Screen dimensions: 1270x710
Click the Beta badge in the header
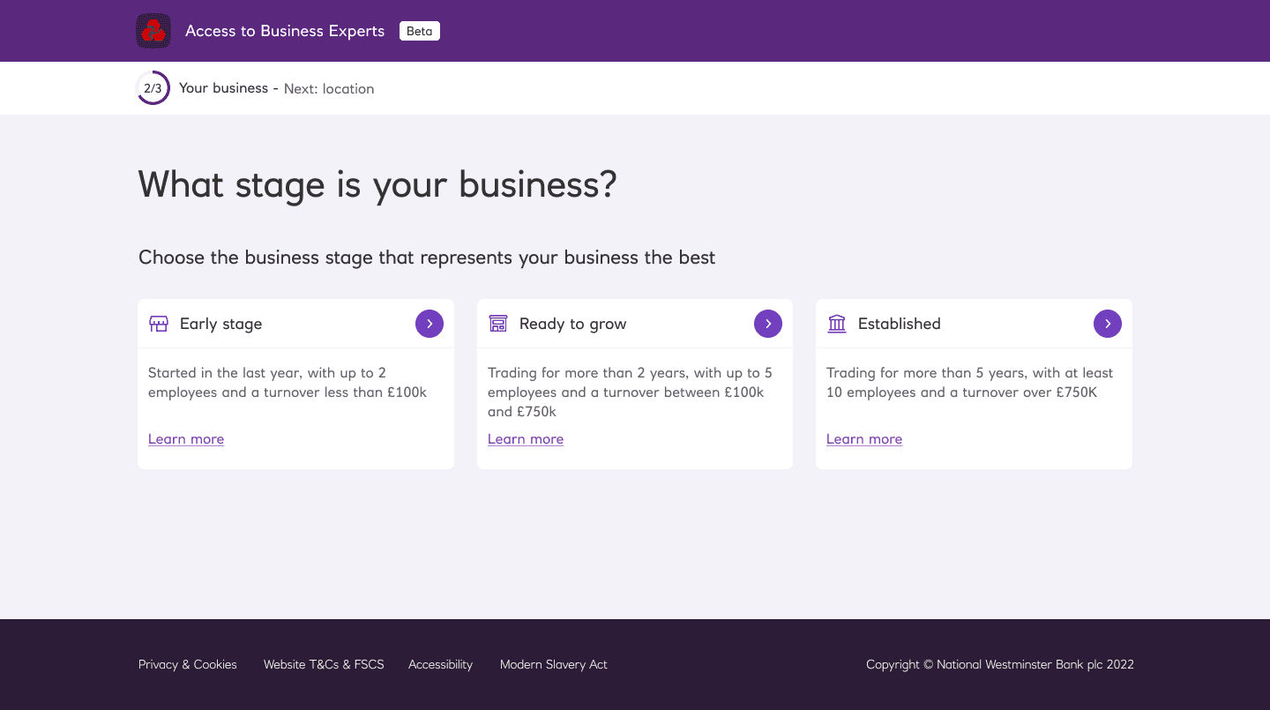[x=420, y=31]
